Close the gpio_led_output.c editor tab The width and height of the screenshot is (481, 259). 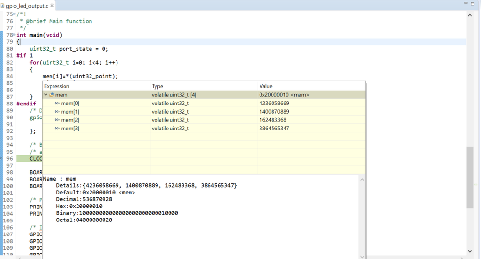pyautogui.click(x=52, y=6)
